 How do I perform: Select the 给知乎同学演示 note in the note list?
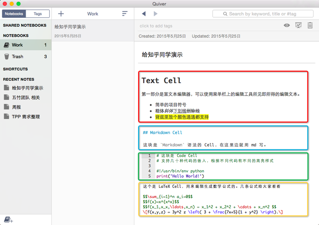[93, 31]
